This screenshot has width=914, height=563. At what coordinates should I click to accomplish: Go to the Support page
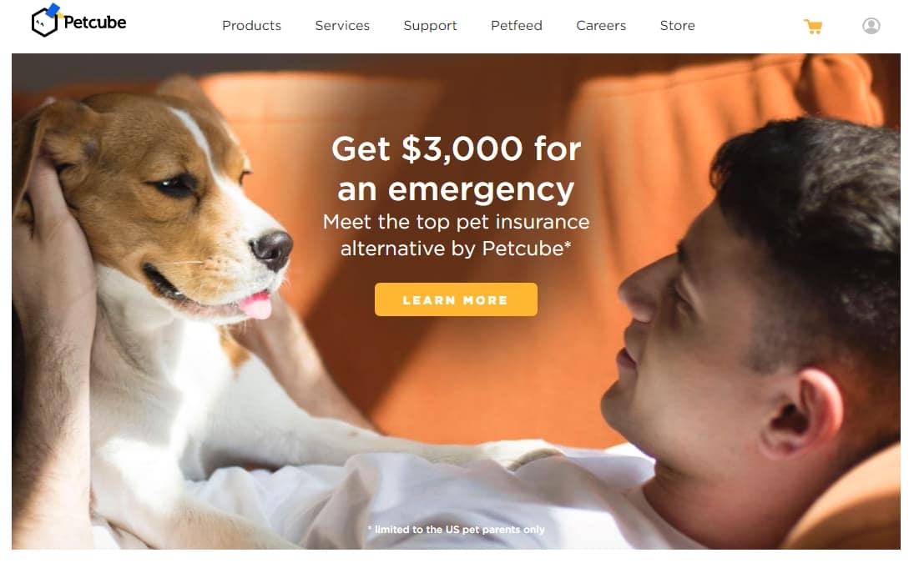pos(430,26)
